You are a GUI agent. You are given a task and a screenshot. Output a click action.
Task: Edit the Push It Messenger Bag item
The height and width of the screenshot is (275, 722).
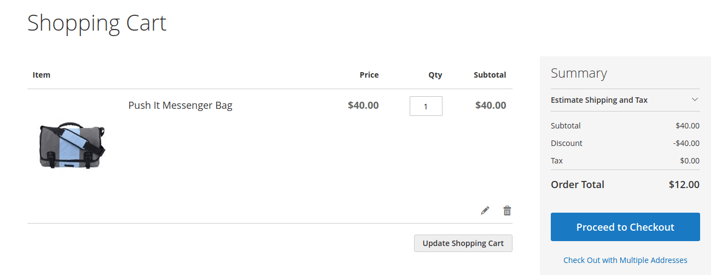[x=485, y=210]
